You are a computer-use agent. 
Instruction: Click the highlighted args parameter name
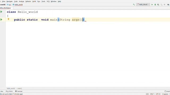75,20
